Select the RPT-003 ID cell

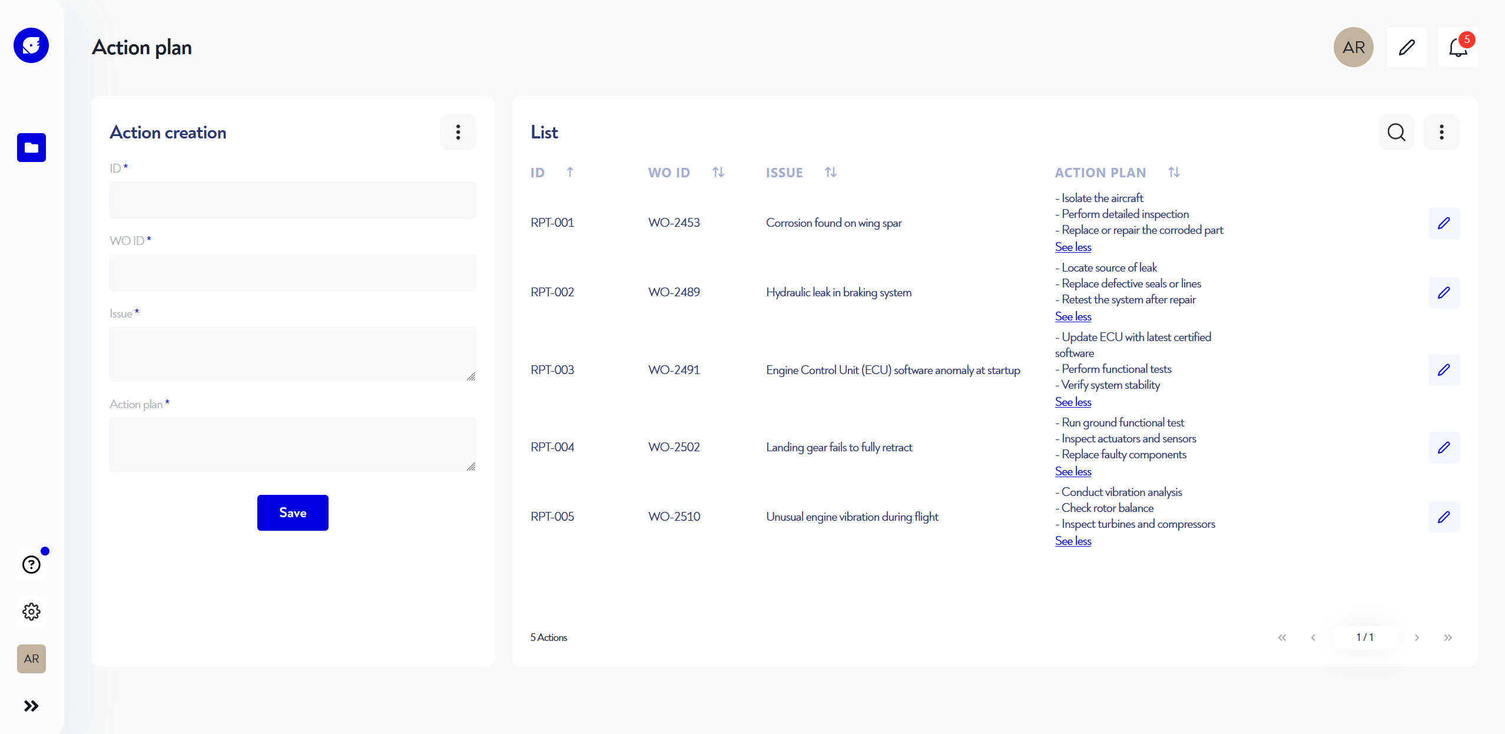[552, 370]
